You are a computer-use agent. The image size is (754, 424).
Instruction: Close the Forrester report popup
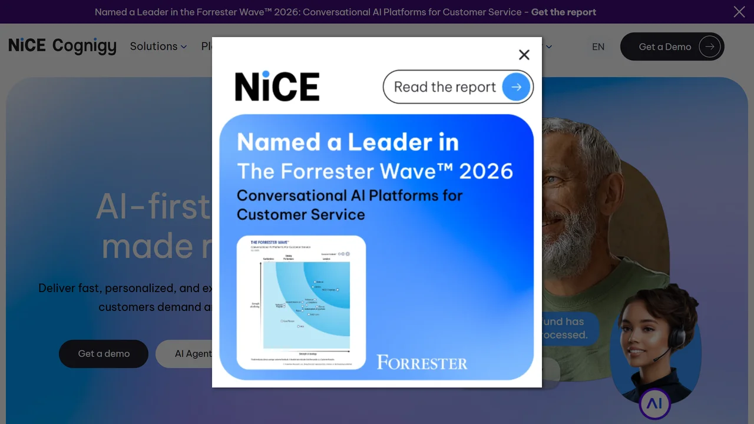click(x=524, y=55)
